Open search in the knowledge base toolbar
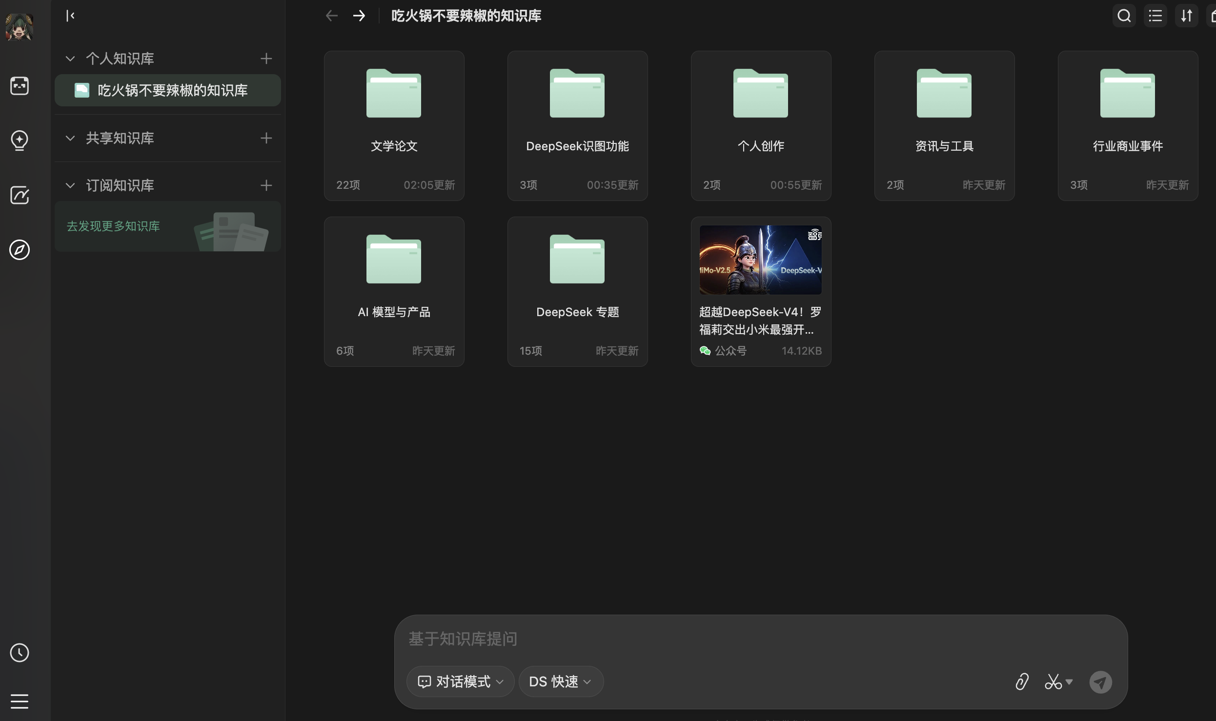The image size is (1216, 721). click(1124, 16)
